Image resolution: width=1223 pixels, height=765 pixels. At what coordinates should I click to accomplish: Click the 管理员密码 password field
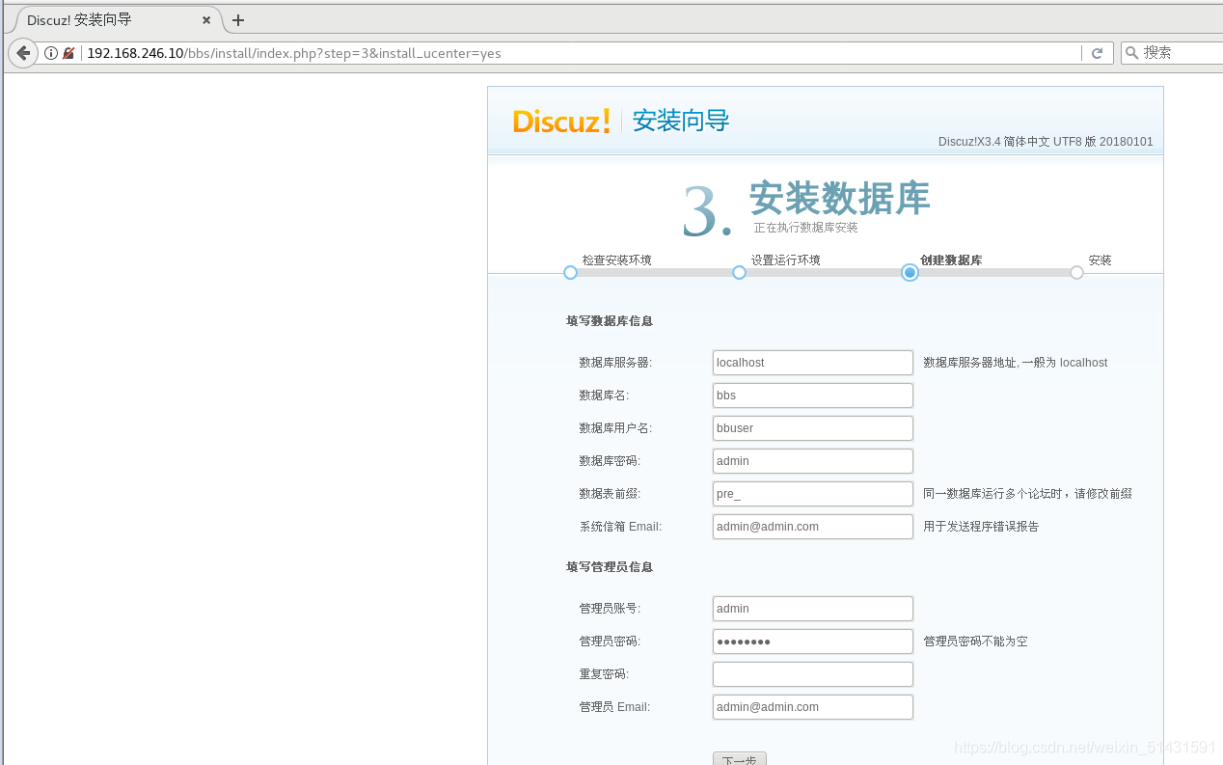click(813, 642)
